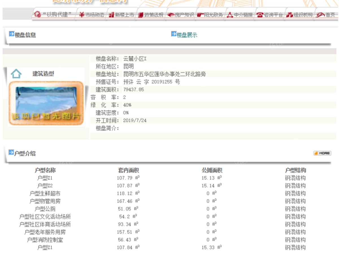339x254 pixels.
Task: Click the 户型名称 column header
Action: point(45,170)
